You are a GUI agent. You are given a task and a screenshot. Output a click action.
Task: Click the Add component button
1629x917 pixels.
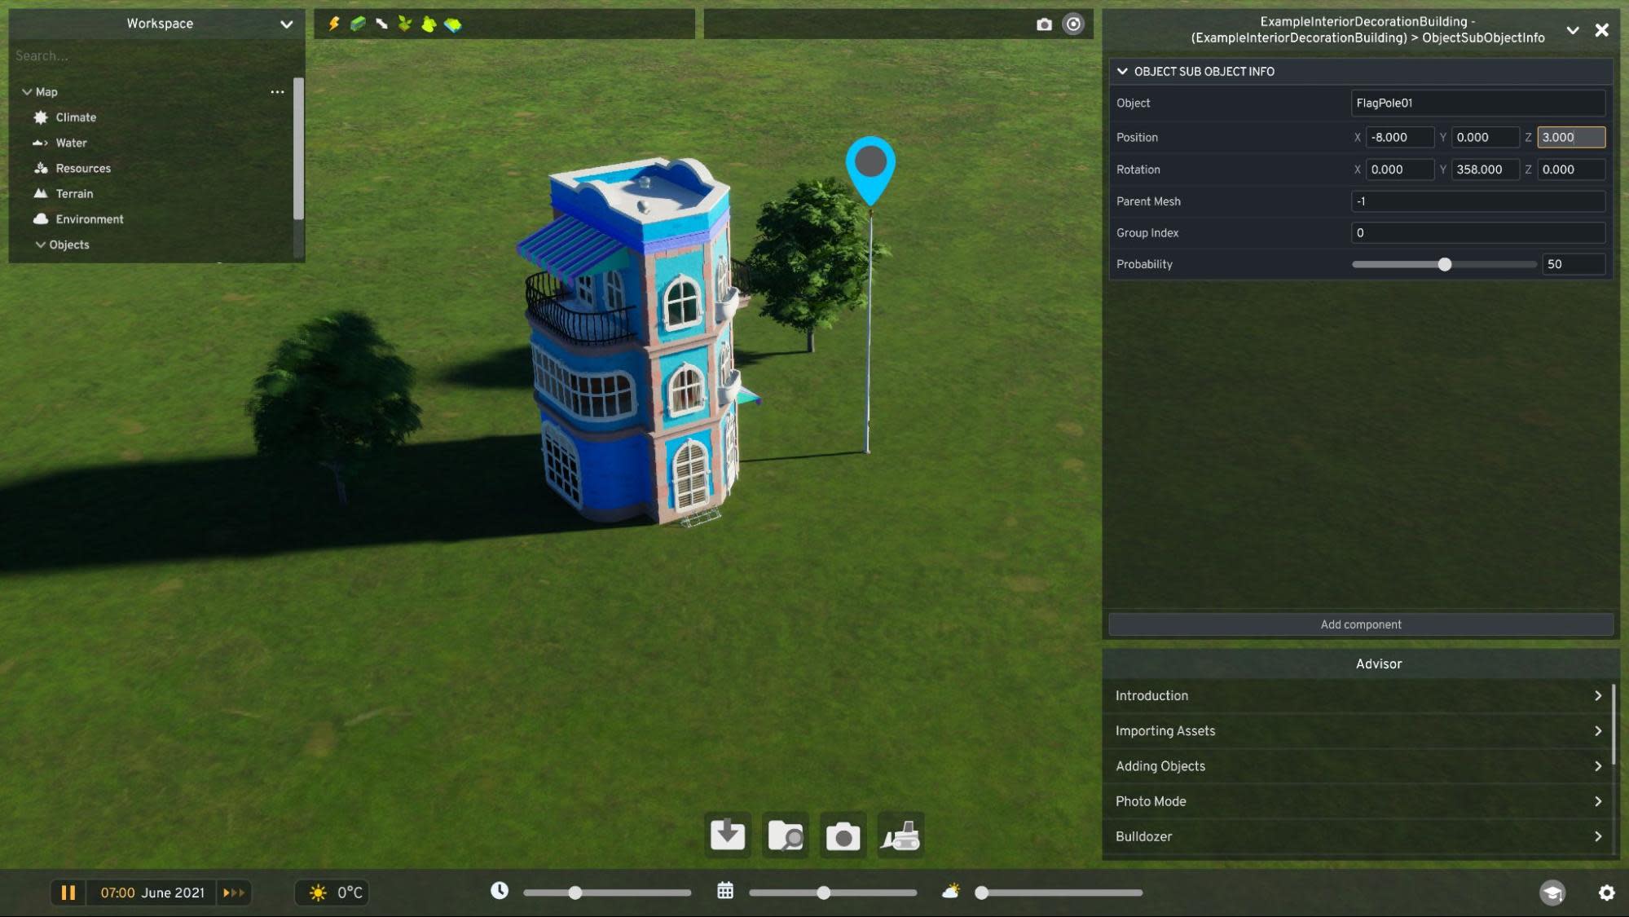1360,624
